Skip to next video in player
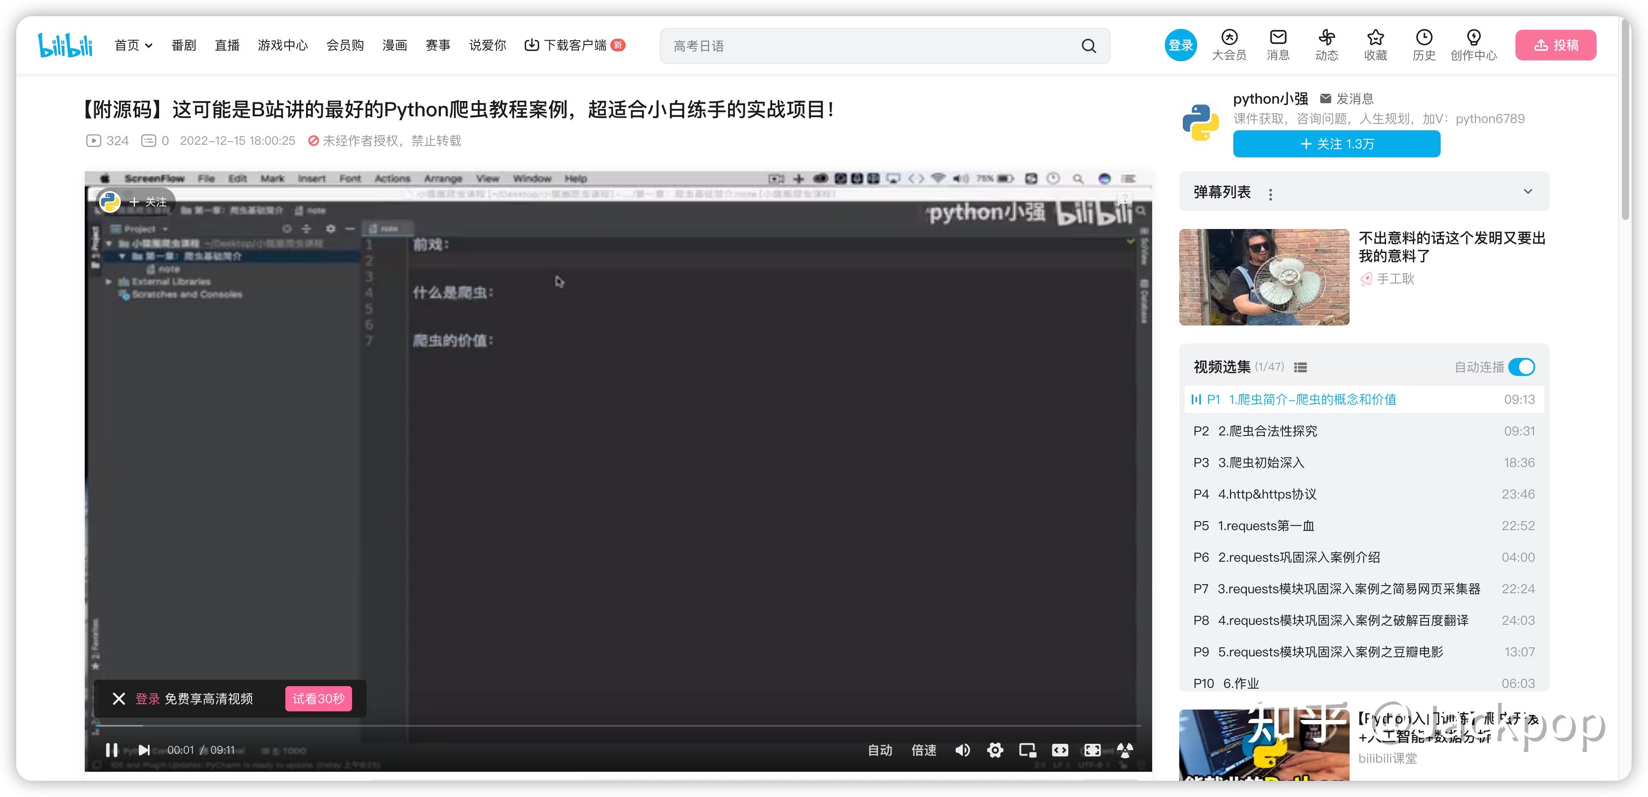This screenshot has width=1648, height=797. click(x=144, y=750)
